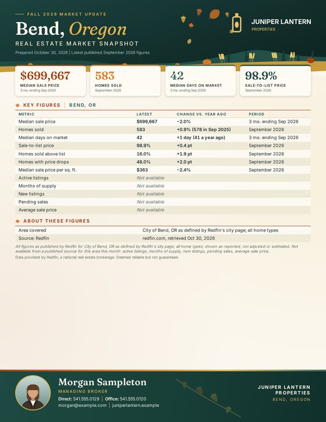Click redfin.com, retrieved Oct 30, 2026 text

179,238
